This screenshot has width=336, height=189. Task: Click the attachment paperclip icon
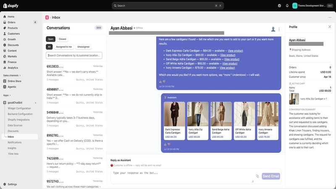(x=257, y=176)
